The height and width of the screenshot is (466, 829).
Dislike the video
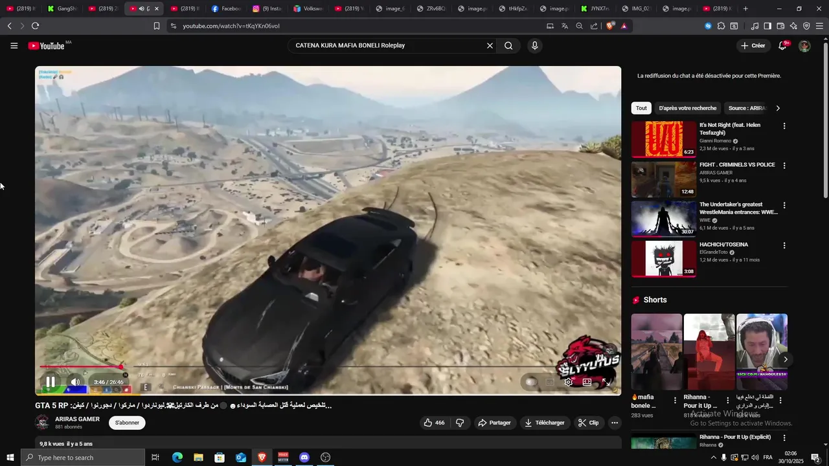pyautogui.click(x=460, y=423)
